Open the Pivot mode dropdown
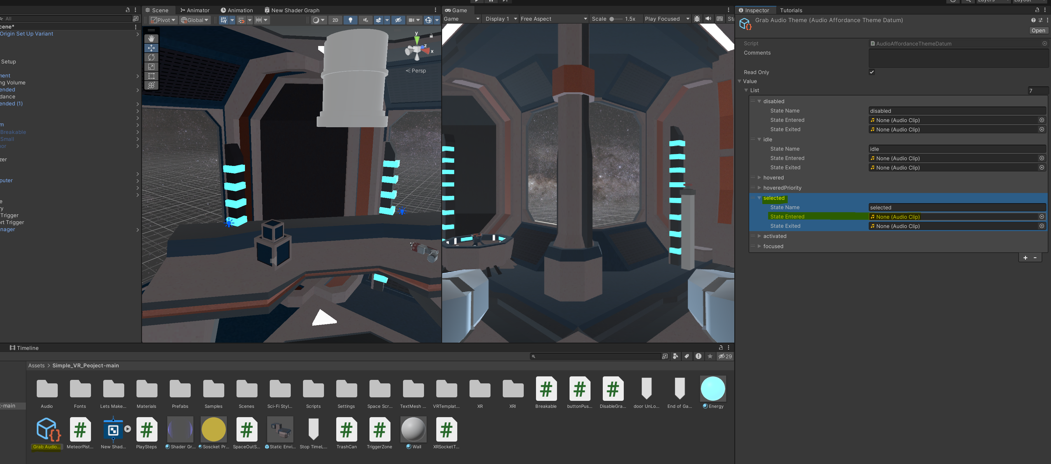Viewport: 1051px width, 464px height. click(163, 20)
